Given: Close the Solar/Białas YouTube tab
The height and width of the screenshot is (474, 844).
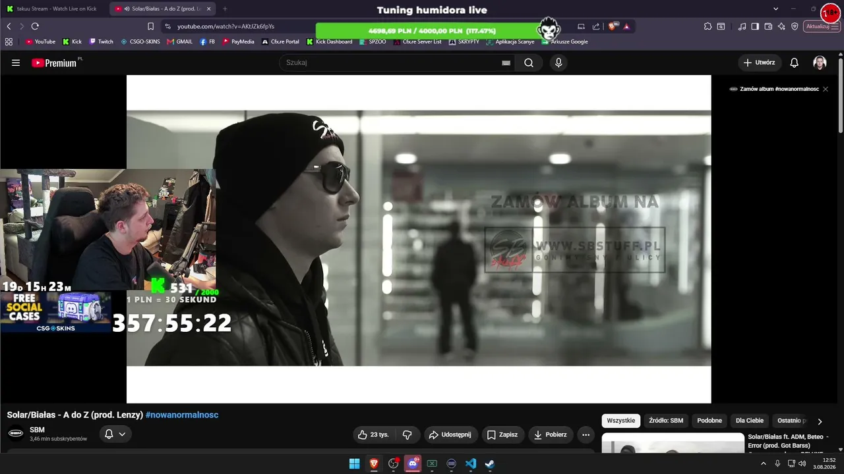Looking at the screenshot, I should [209, 9].
